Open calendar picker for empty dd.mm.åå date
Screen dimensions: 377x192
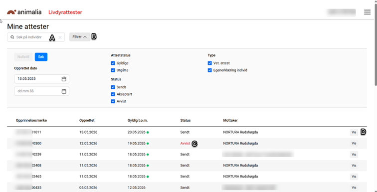click(x=64, y=91)
